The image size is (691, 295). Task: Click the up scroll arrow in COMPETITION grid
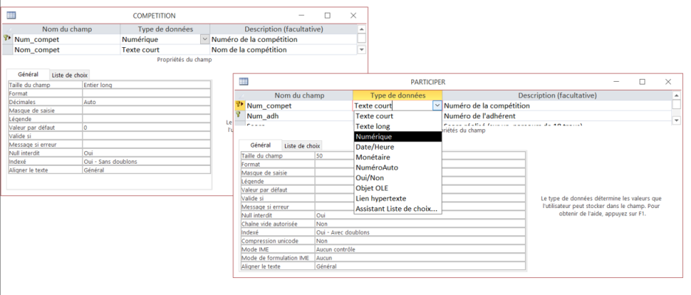click(361, 29)
